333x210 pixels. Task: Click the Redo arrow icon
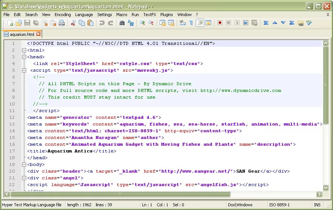(x=110, y=23)
